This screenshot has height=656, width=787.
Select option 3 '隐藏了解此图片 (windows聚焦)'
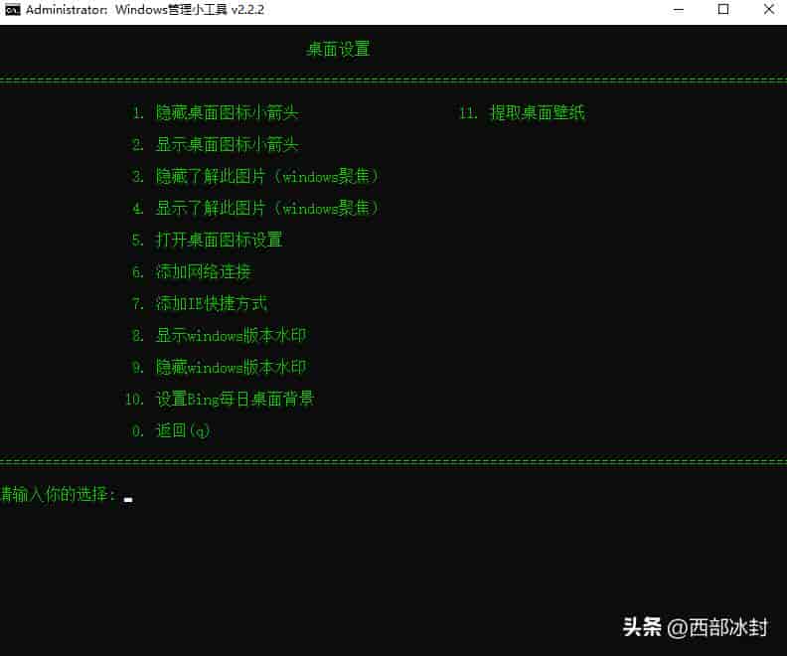(255, 176)
